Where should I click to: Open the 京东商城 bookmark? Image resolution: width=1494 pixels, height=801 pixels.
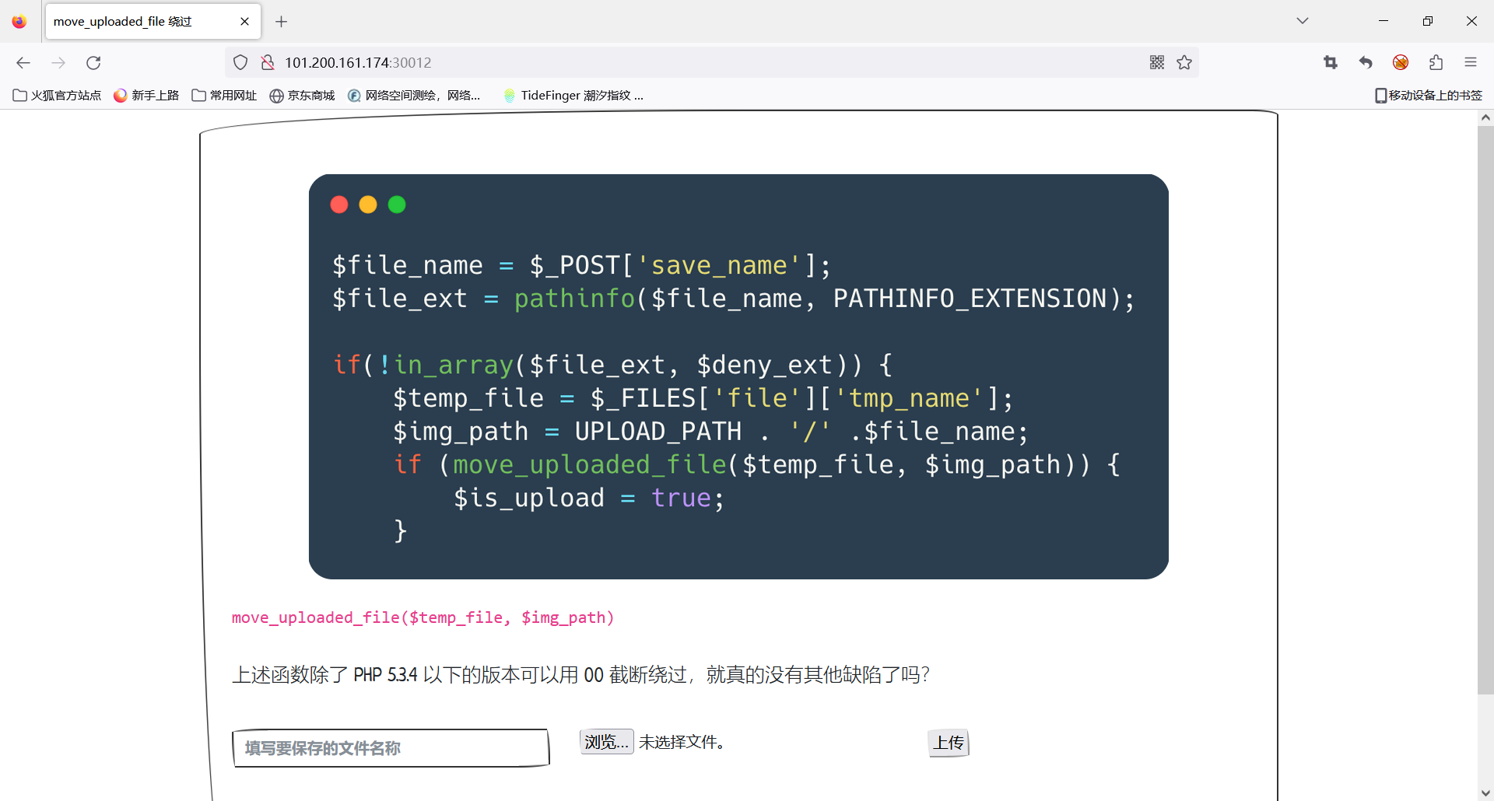pos(302,96)
